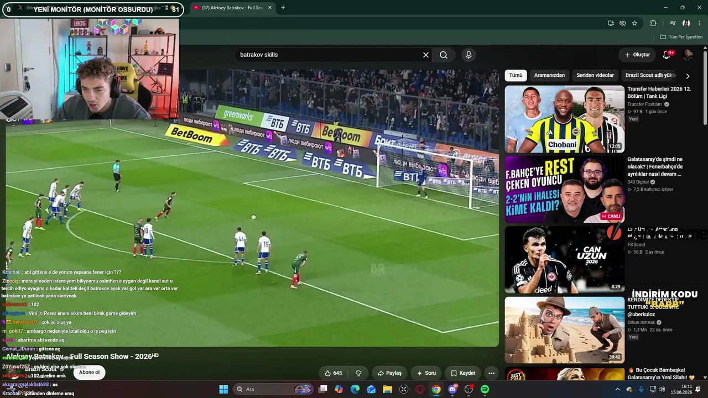
Task: Open Transfer Haberleri 2026 video thumbnail
Action: (x=564, y=119)
